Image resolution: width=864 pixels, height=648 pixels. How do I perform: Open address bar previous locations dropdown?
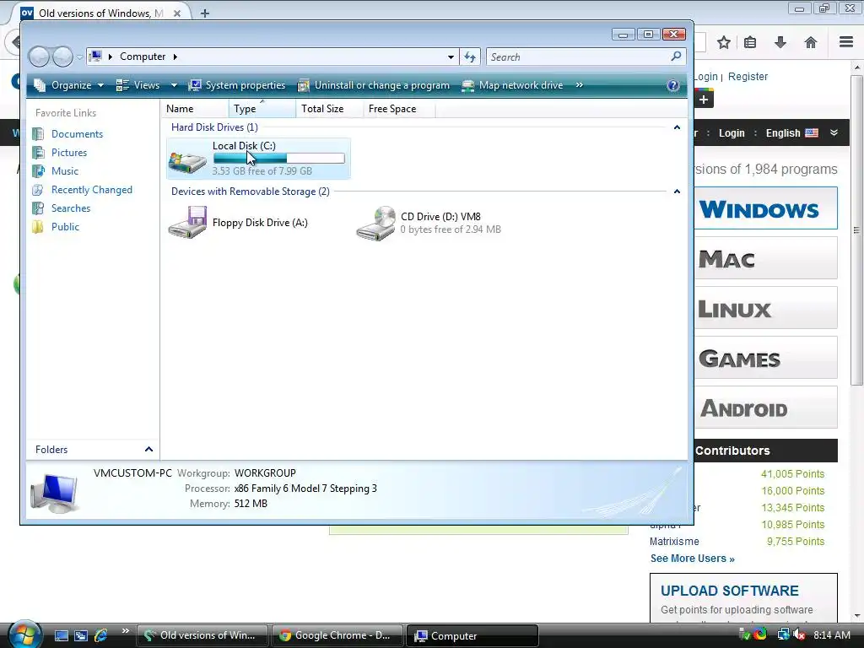(451, 57)
